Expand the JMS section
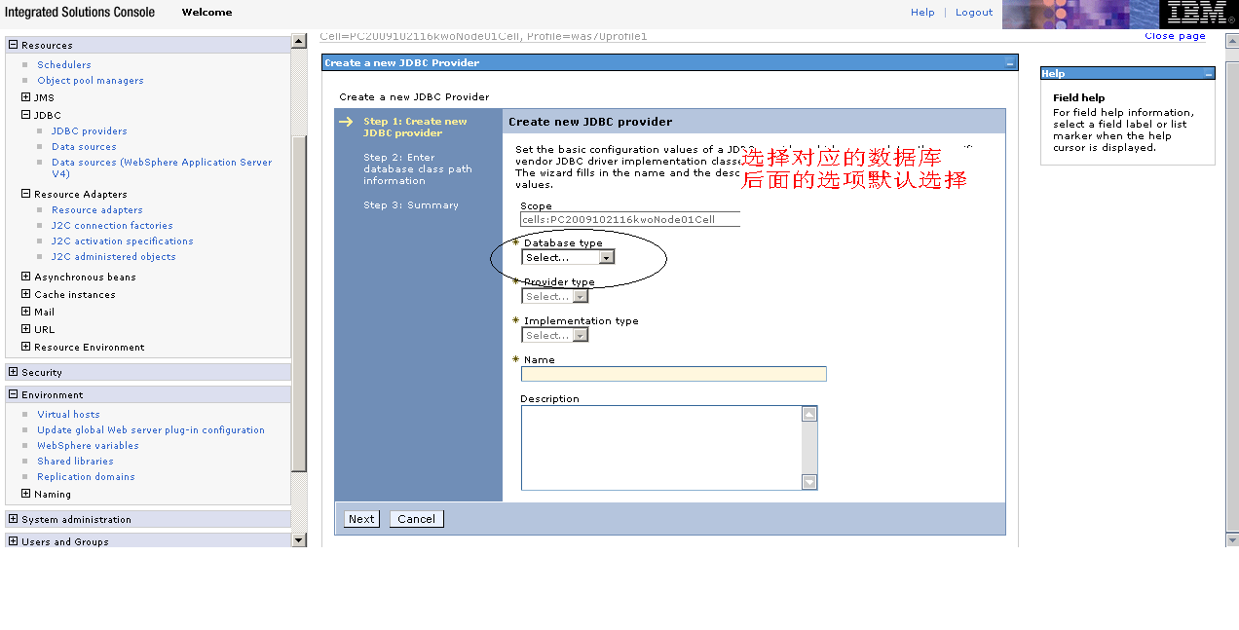 24,97
